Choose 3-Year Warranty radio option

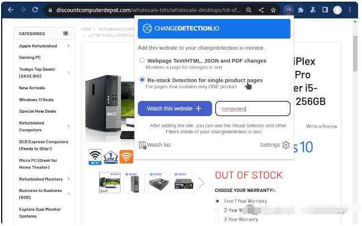tap(217, 219)
